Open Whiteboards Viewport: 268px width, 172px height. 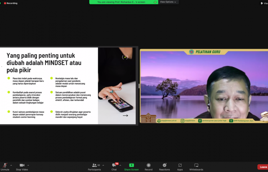pos(196,167)
